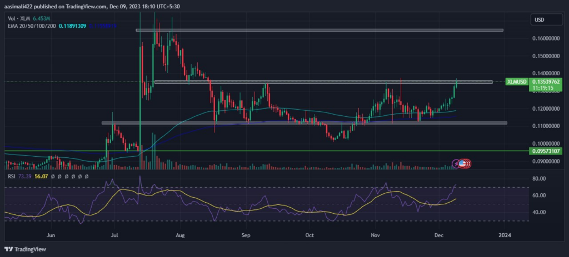Click the purple lightning event icon
Screen dimensions: 569x257
(456, 164)
